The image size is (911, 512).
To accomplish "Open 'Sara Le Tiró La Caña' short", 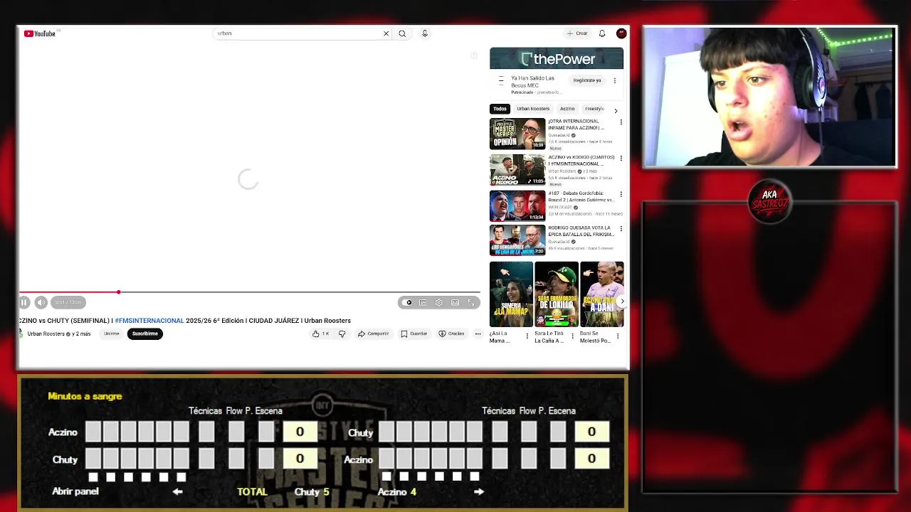I will (x=556, y=294).
